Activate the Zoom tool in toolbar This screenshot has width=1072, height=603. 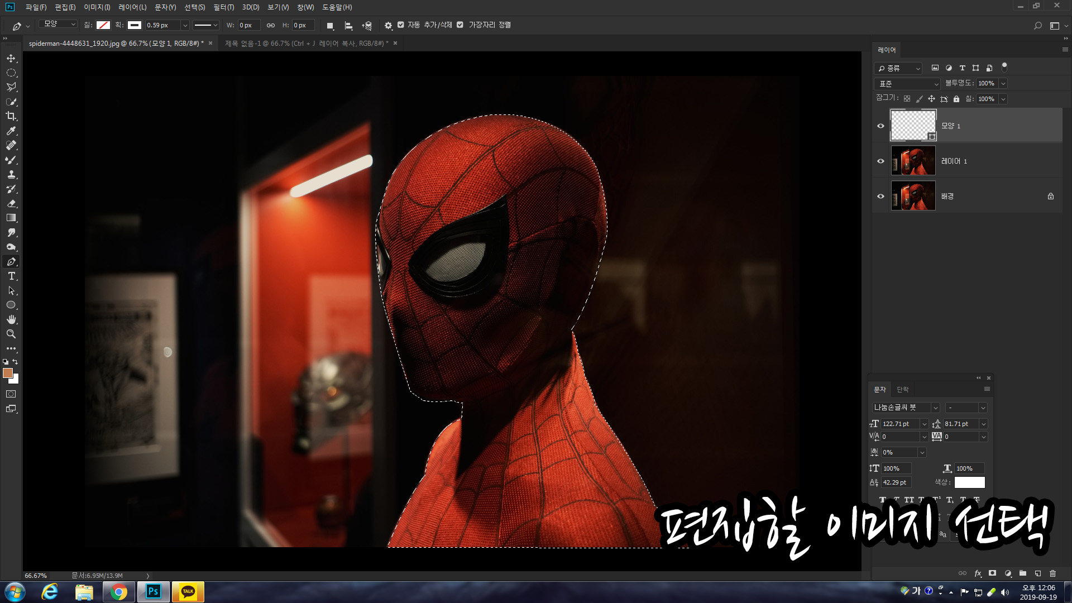pyautogui.click(x=11, y=334)
